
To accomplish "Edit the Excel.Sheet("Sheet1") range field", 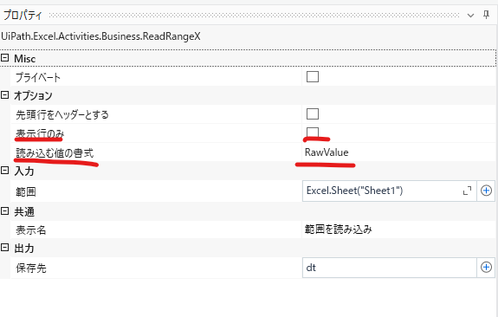I will (382, 191).
